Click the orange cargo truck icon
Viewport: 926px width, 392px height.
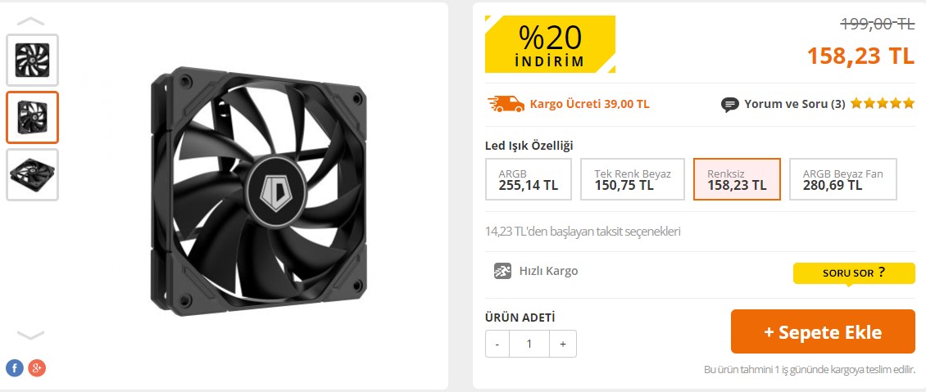(x=506, y=104)
